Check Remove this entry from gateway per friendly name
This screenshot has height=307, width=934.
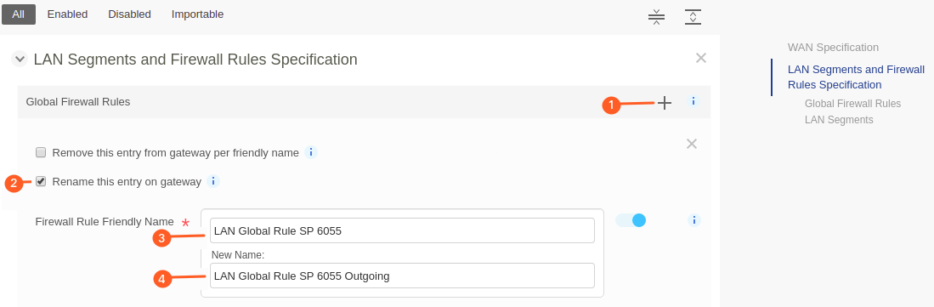41,152
